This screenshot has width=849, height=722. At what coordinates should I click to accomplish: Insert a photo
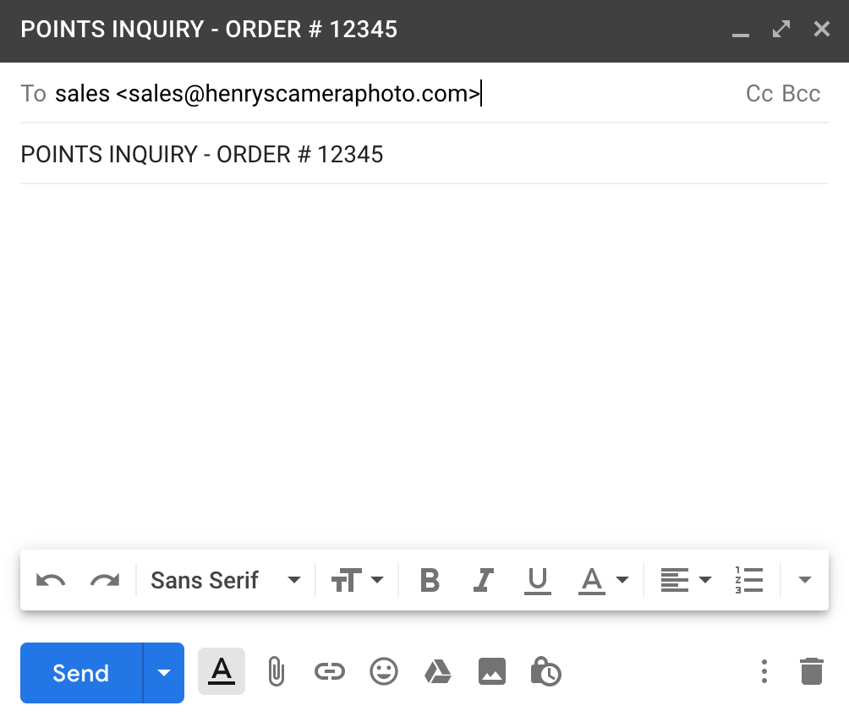[x=492, y=671]
